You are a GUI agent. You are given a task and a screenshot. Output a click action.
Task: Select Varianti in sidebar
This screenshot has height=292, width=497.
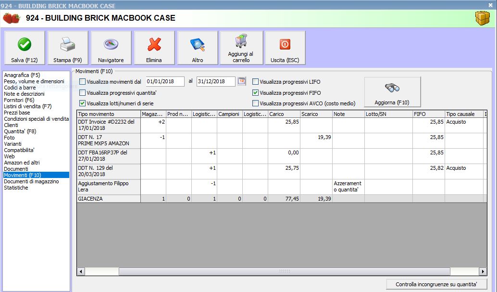tap(12, 144)
